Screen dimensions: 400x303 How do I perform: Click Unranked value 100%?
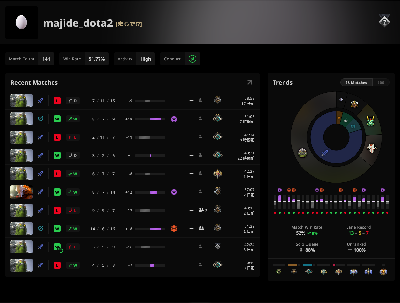[x=360, y=250]
